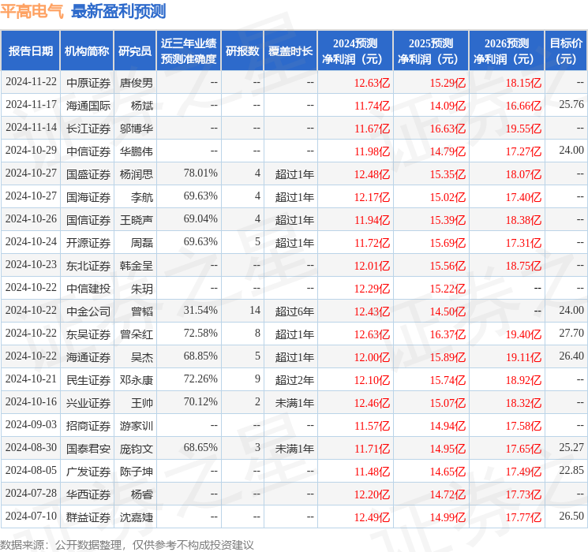588x552 pixels.
Task: Select analyst 唐俊男
Action: (137, 83)
